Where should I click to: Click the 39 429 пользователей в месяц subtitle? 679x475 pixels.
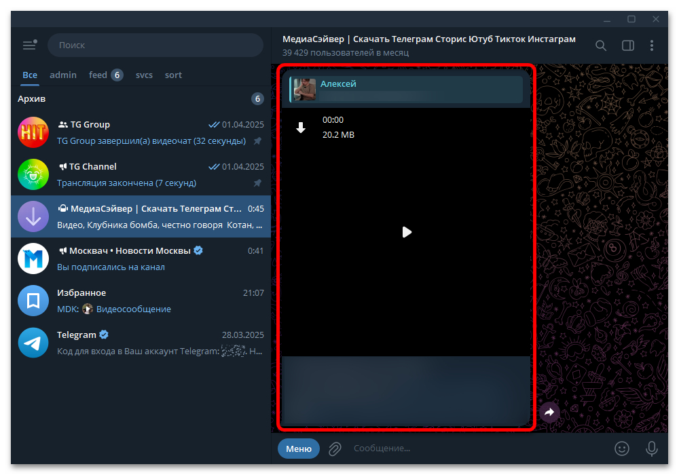pos(346,53)
